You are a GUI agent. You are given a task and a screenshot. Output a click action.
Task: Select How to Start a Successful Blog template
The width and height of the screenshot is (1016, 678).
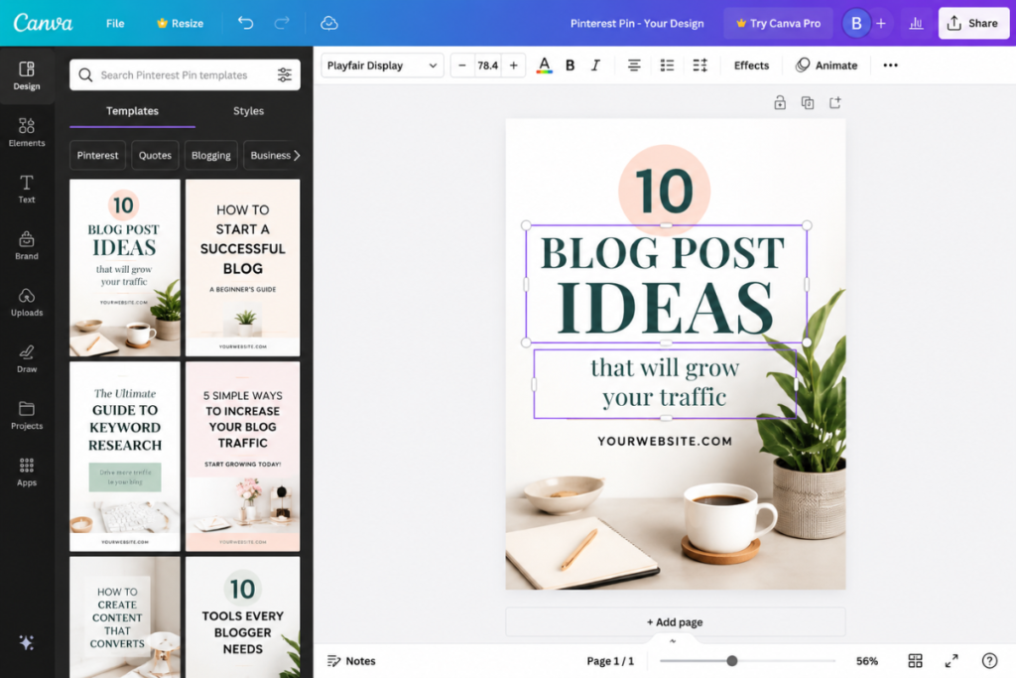point(243,268)
